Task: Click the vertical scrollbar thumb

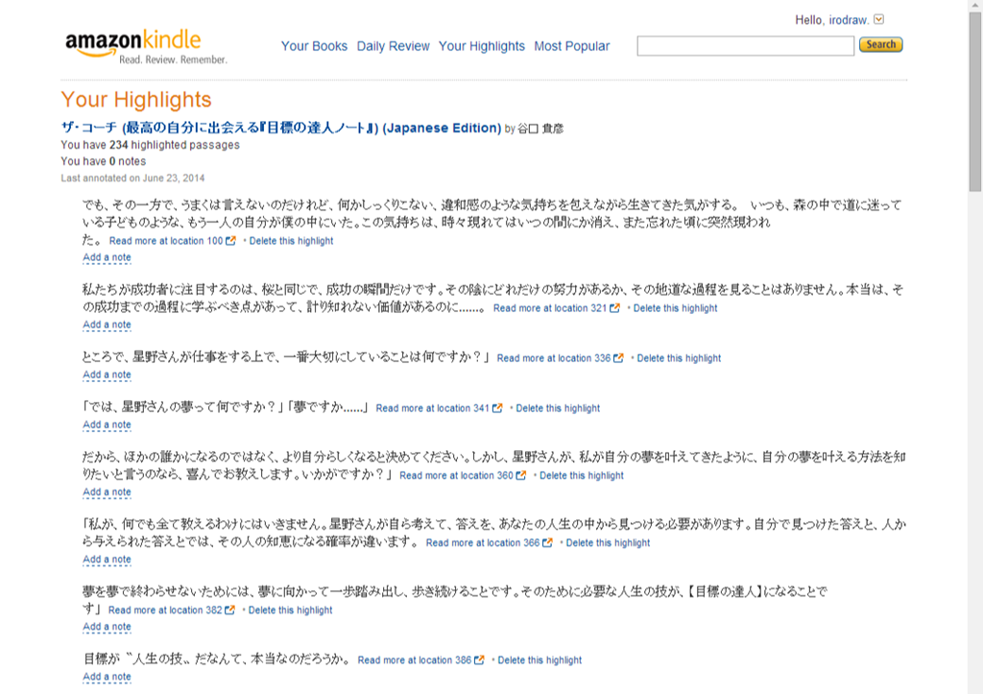Action: click(x=975, y=100)
